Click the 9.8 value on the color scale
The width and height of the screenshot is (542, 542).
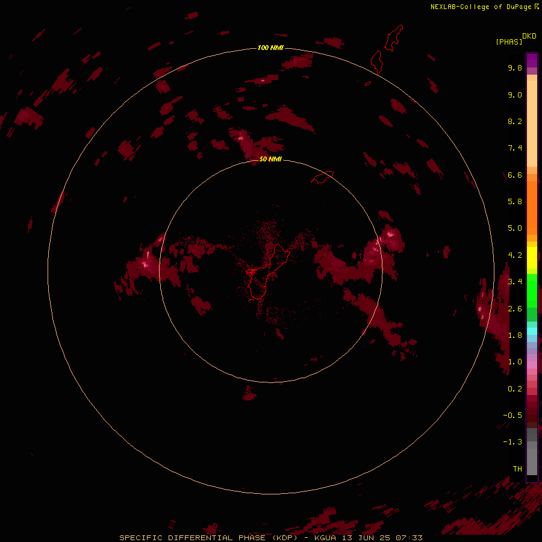(x=515, y=67)
